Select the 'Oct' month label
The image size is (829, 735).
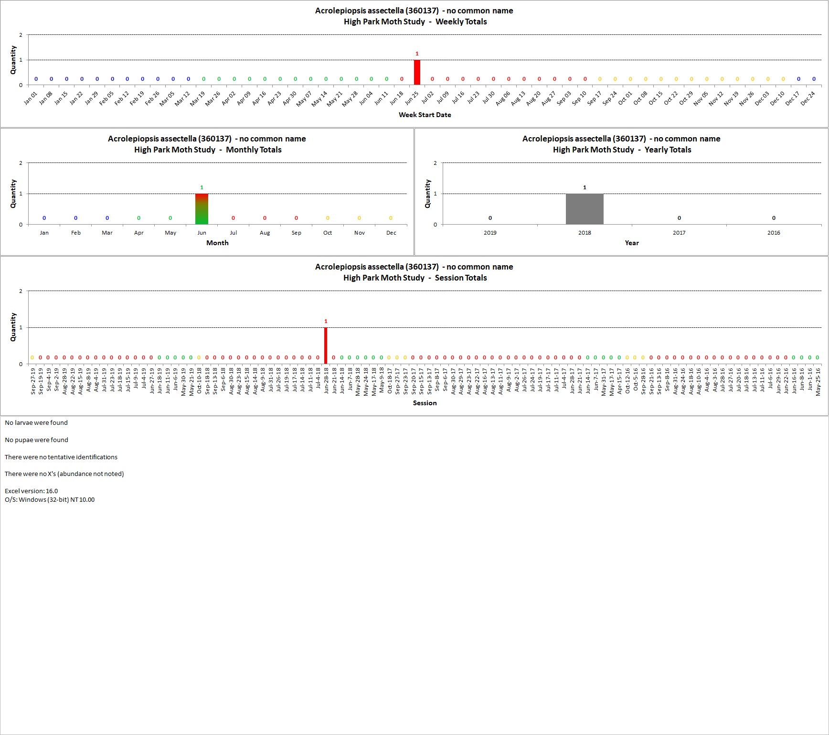[x=328, y=233]
